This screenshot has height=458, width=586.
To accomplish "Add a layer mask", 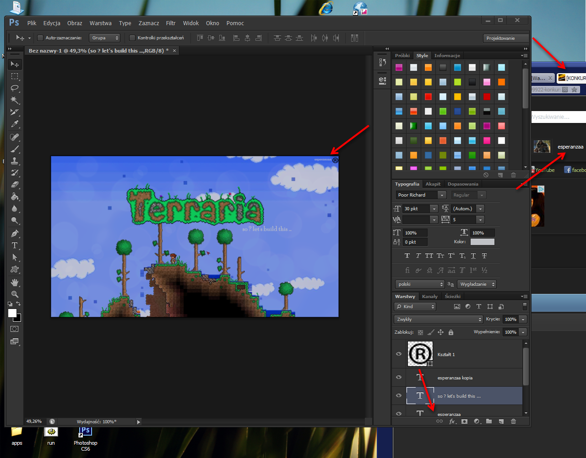I will 465,421.
